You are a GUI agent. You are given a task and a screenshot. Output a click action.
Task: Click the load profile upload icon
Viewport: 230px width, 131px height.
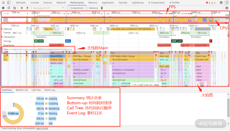(22, 8)
